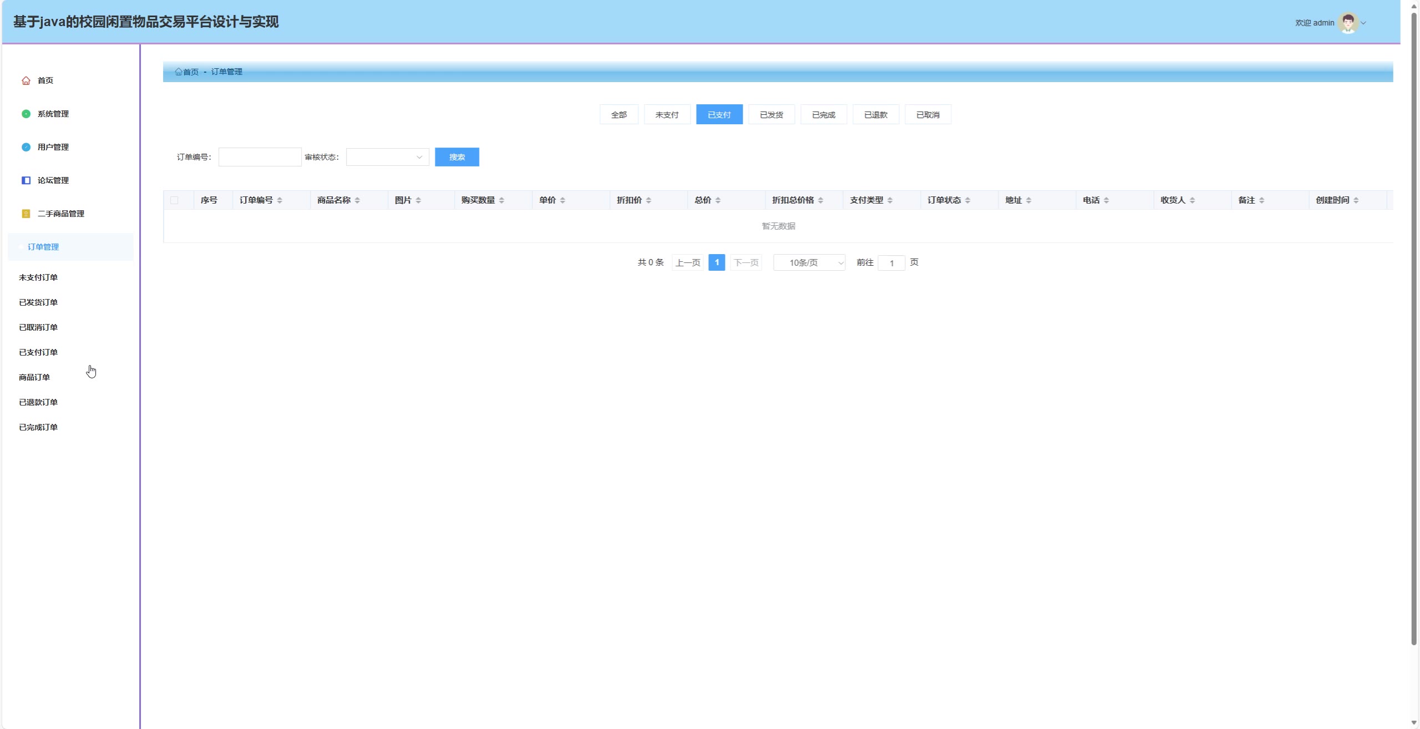This screenshot has width=1420, height=729.
Task: Click the 订单编号 input field
Action: [260, 157]
